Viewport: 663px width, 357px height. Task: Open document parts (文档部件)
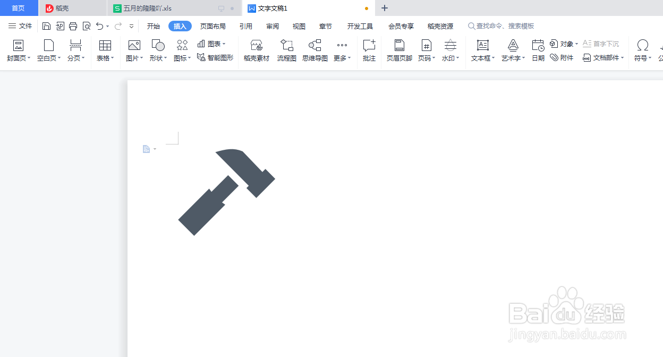(x=603, y=57)
